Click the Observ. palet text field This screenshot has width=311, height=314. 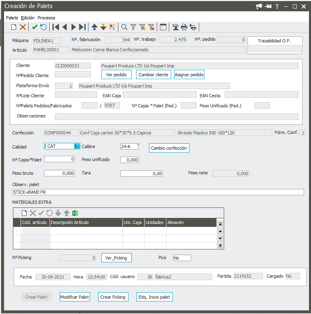pyautogui.click(x=158, y=192)
